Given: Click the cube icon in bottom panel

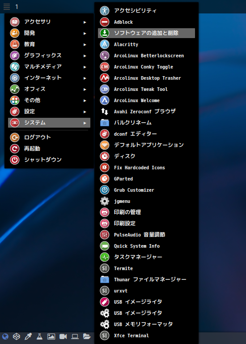Looking at the screenshot, I should point(17,336).
